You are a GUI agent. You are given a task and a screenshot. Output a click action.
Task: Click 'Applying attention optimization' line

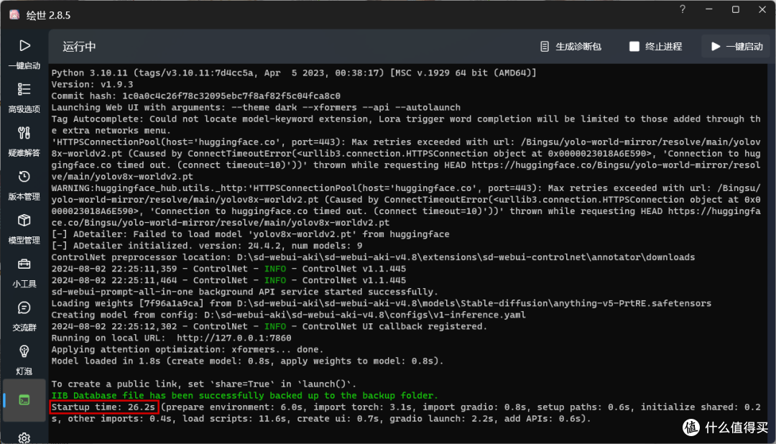(188, 349)
